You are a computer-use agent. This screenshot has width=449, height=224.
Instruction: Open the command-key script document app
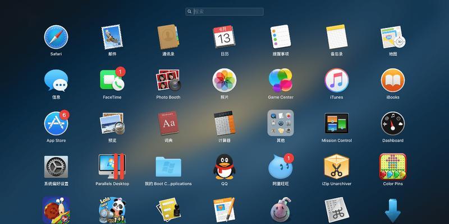(x=337, y=211)
